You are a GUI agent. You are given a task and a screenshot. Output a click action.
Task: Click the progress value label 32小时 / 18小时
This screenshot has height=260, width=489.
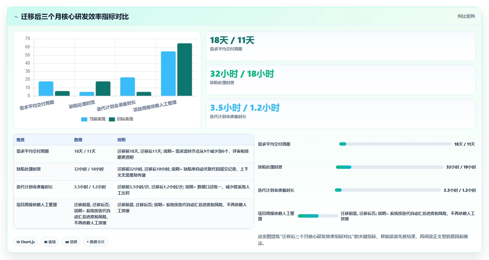[x=461, y=167]
